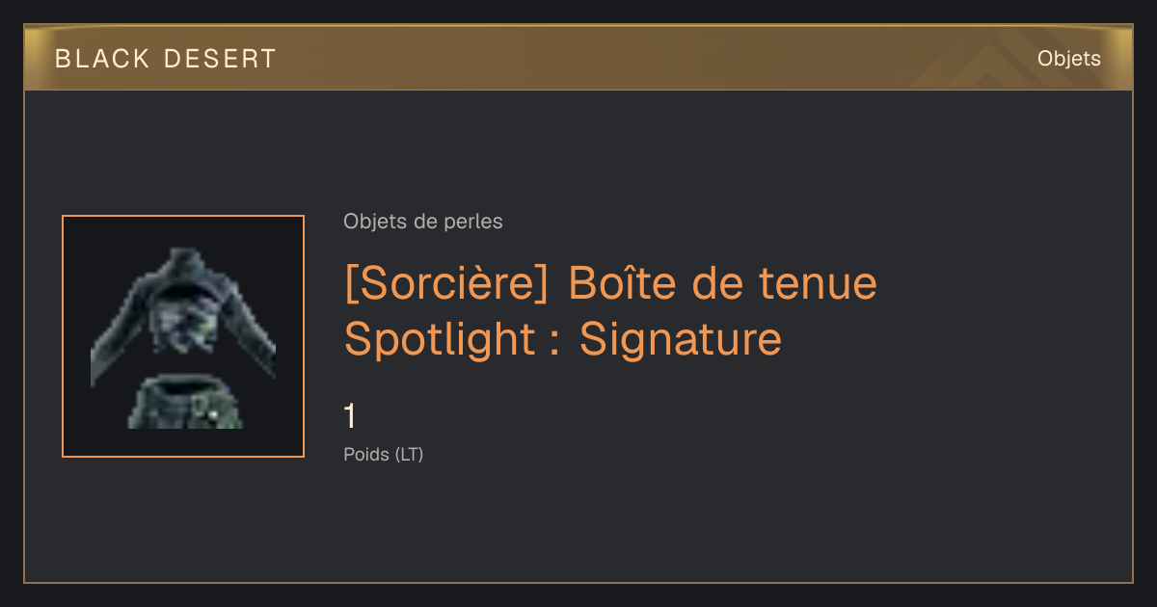Click the Poids (LT) label
Viewport: 1157px width, 607px height.
tap(384, 454)
